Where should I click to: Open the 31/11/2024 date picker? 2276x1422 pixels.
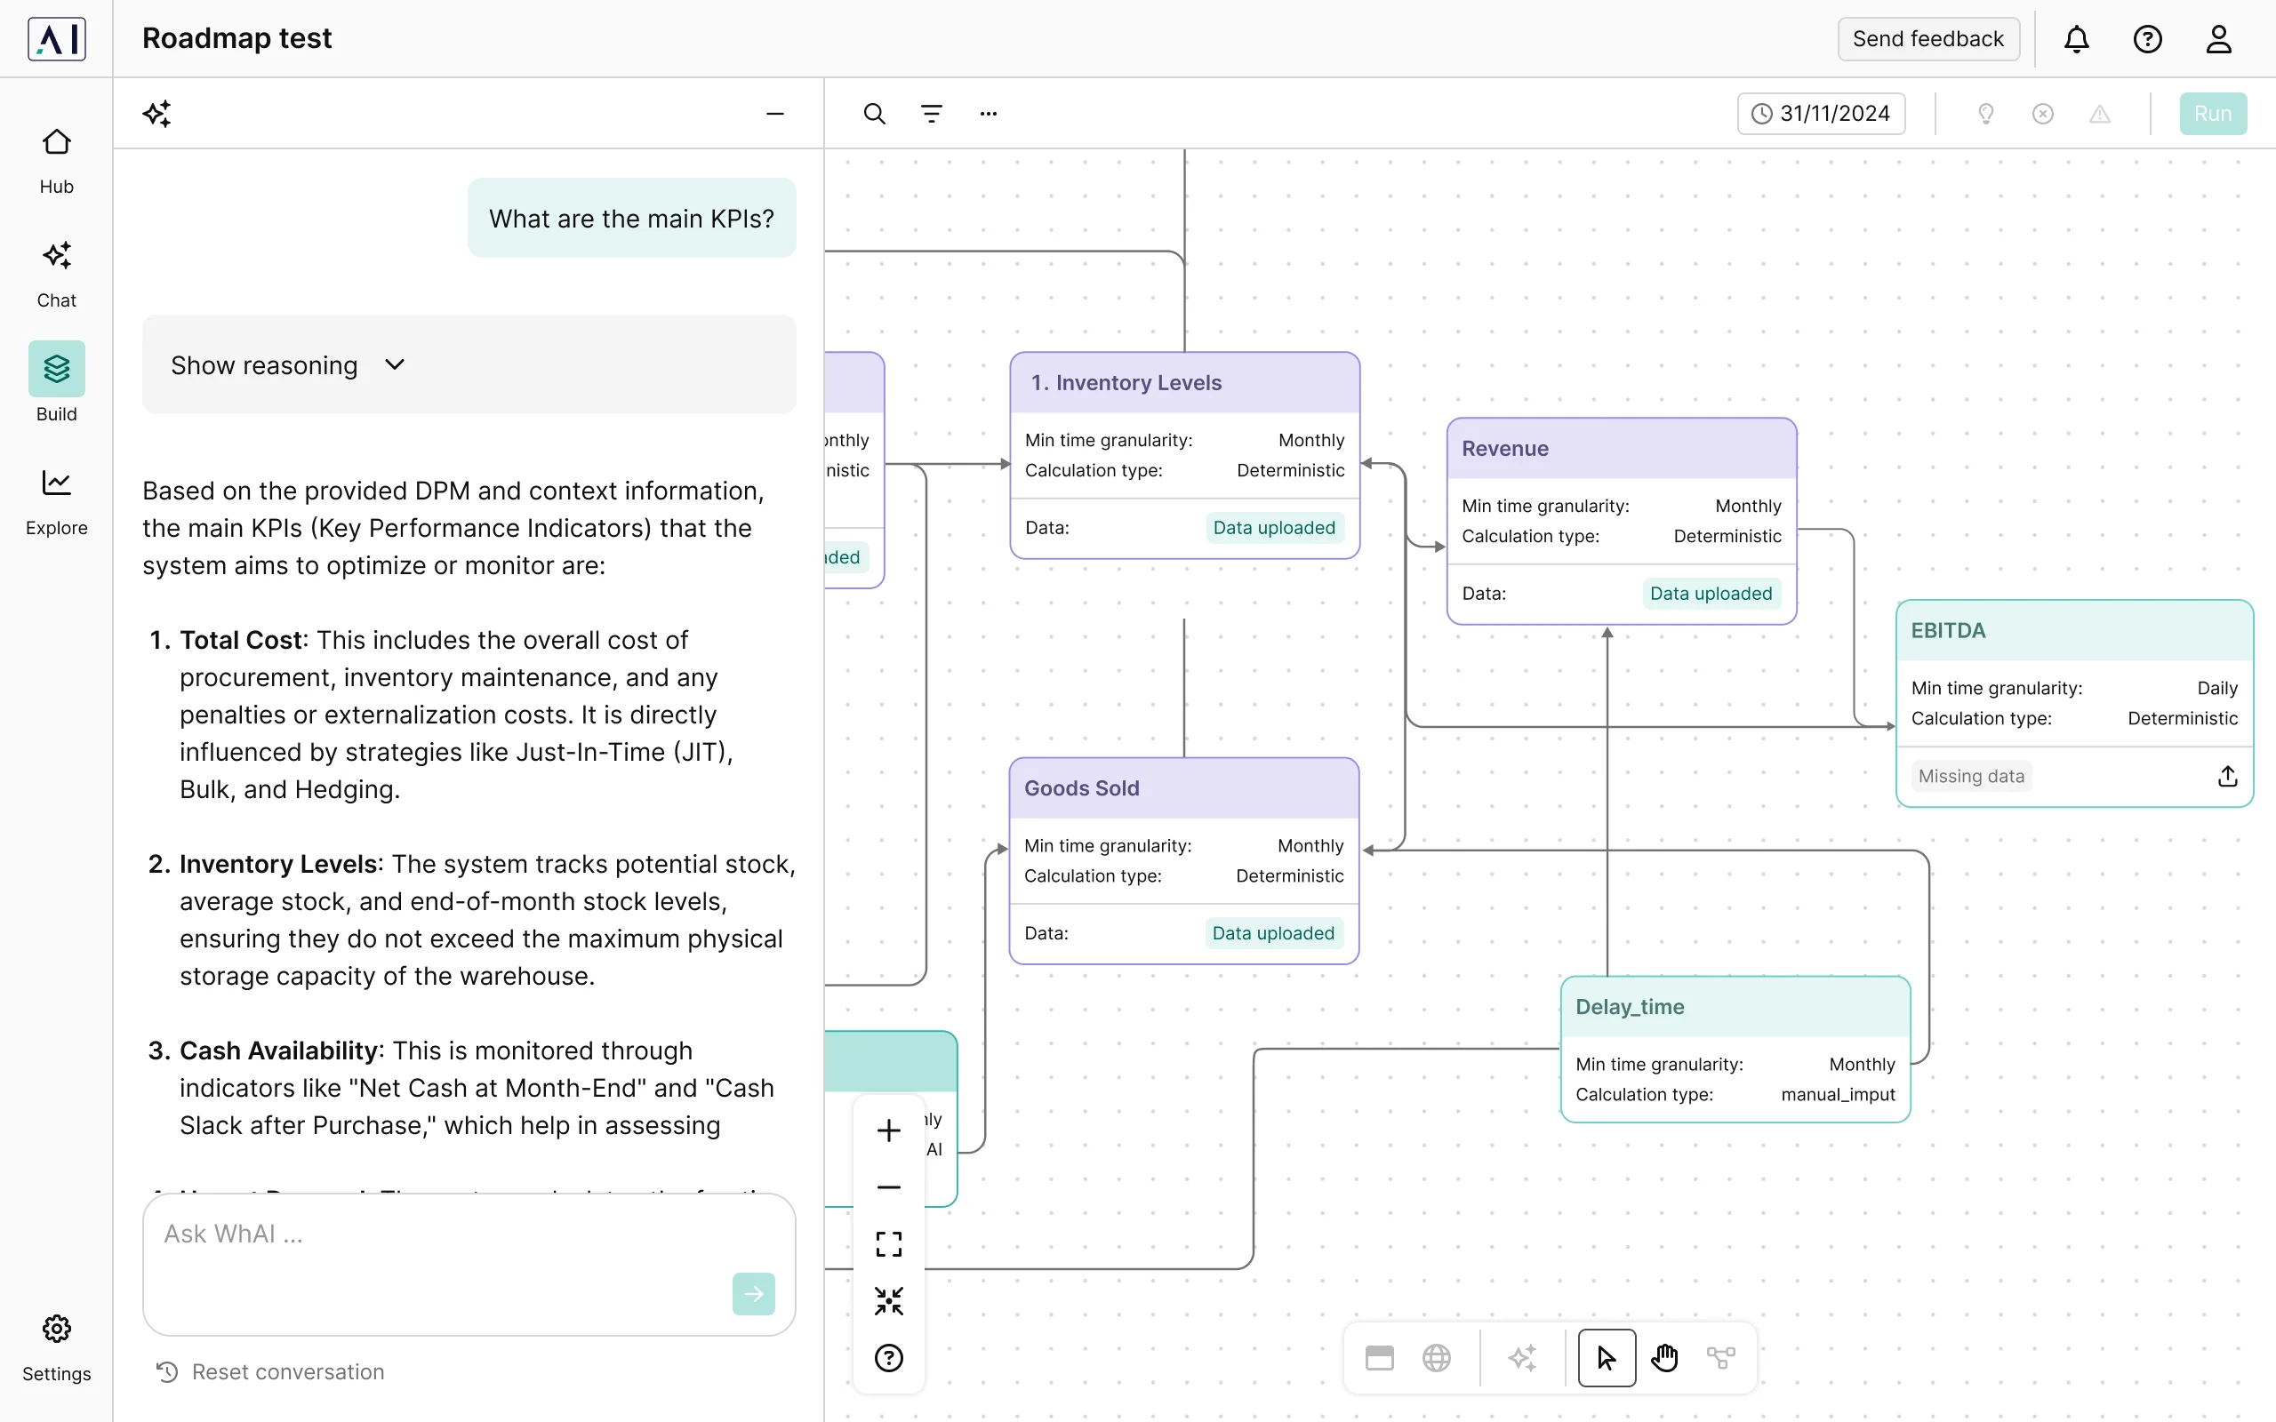point(1821,114)
